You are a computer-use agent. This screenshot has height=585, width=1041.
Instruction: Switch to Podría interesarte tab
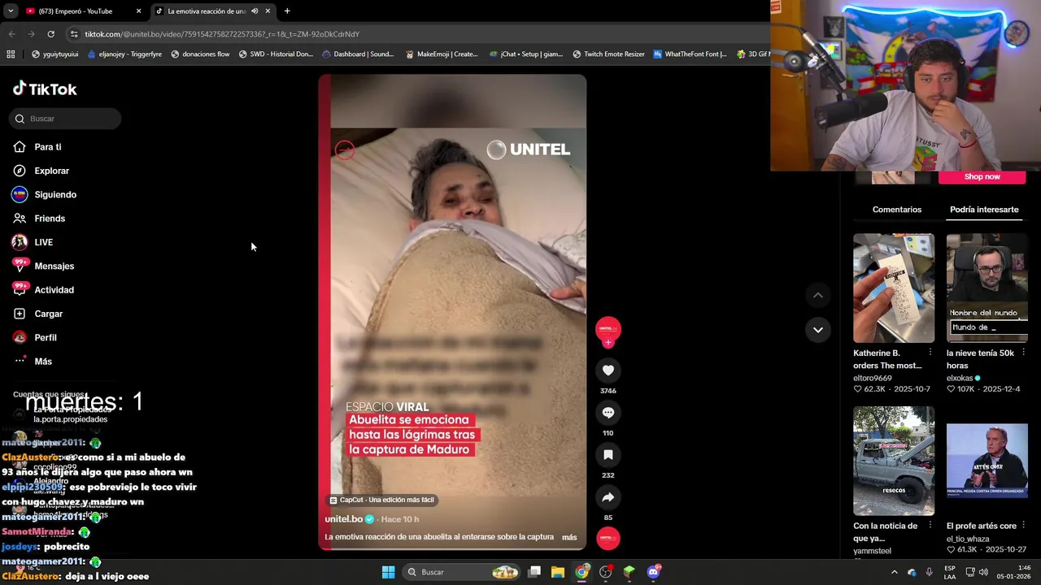[x=984, y=210]
